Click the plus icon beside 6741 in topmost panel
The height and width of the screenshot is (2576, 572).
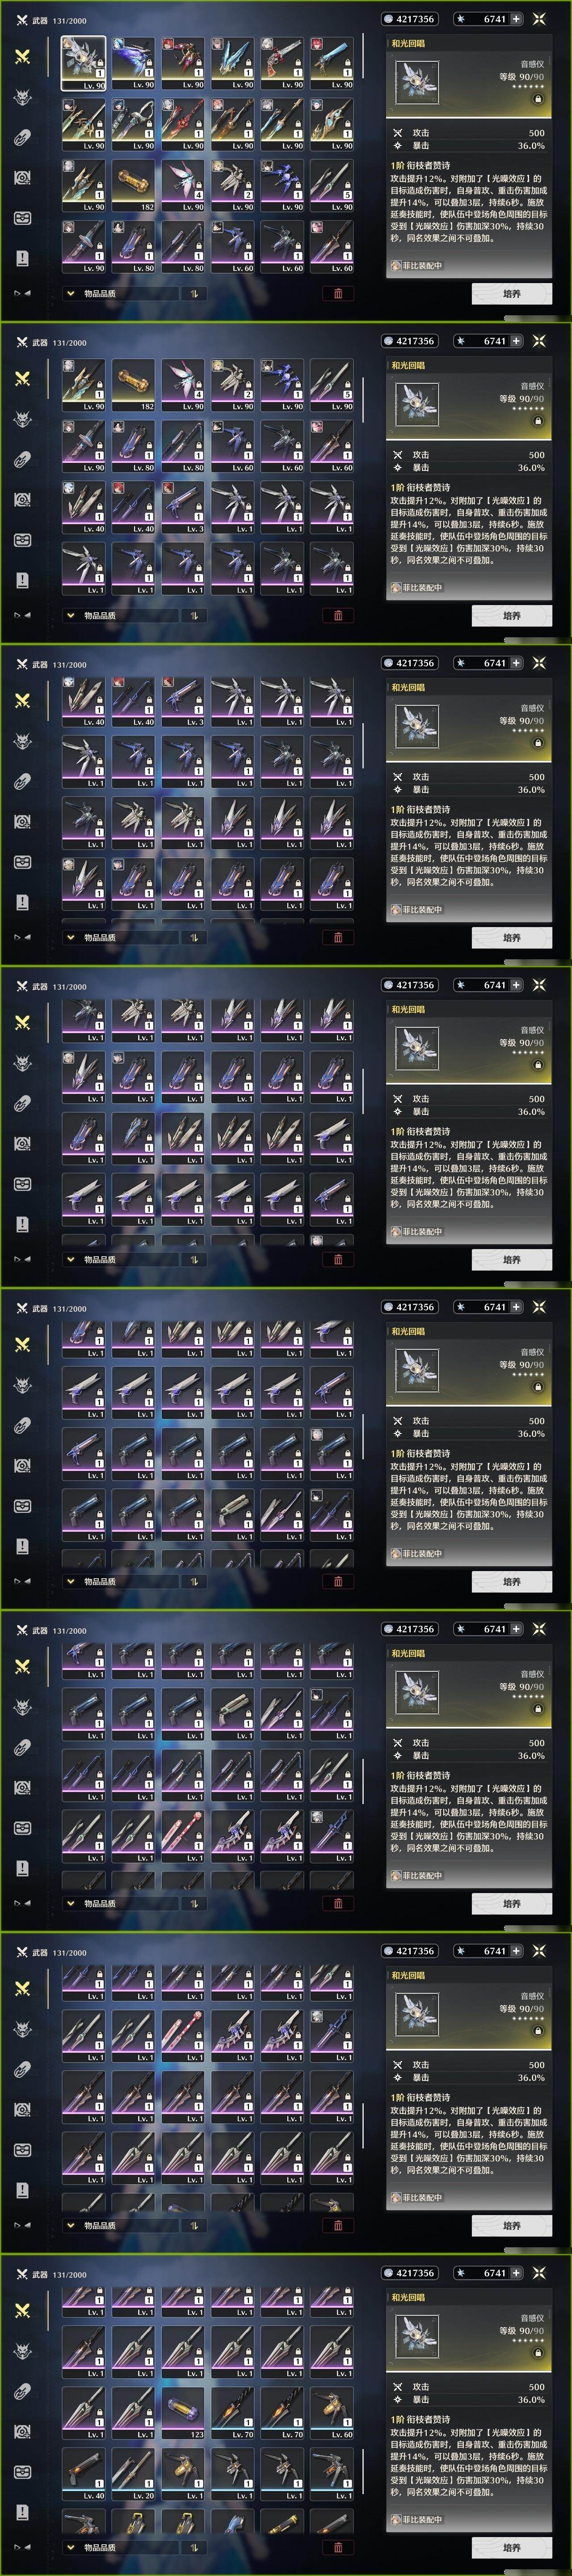click(x=516, y=19)
